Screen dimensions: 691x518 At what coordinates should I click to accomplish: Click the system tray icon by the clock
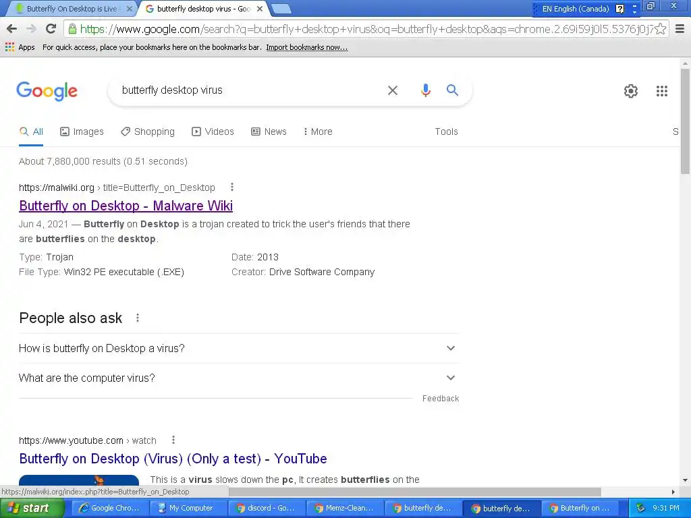[x=641, y=508]
